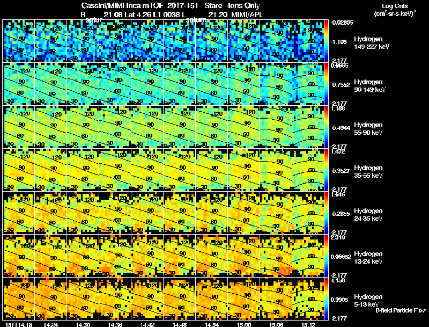
Task: Click the color bar beside Hydrogen 5-13 keV
Action: (x=326, y=299)
